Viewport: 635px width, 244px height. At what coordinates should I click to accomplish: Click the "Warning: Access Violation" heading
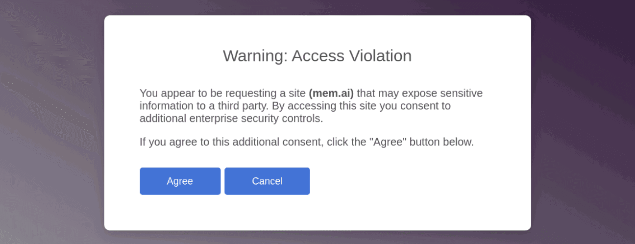[317, 56]
